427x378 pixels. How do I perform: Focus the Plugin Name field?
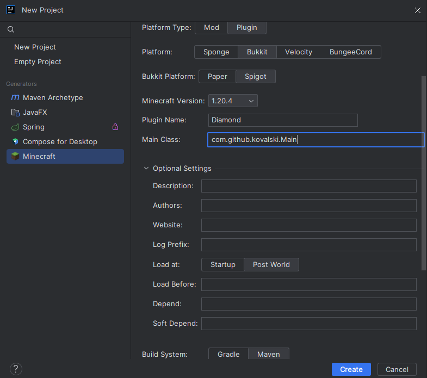(x=283, y=120)
